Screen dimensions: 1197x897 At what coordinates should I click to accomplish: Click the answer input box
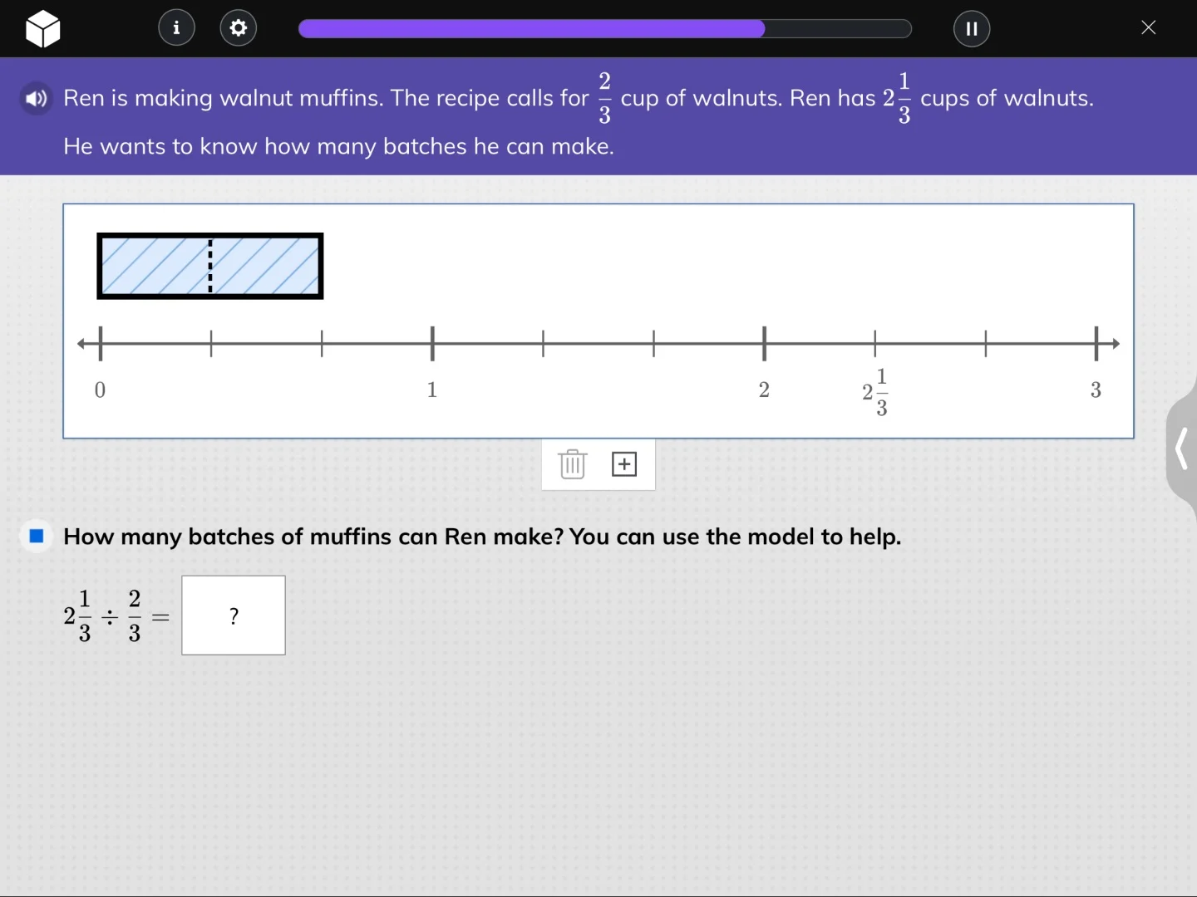tap(234, 615)
